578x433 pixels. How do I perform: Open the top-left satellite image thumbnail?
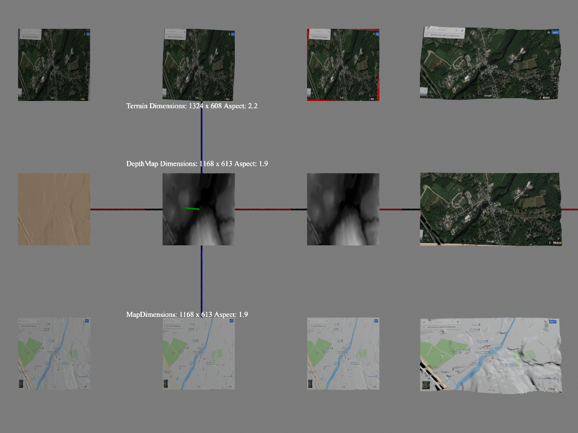click(x=54, y=65)
